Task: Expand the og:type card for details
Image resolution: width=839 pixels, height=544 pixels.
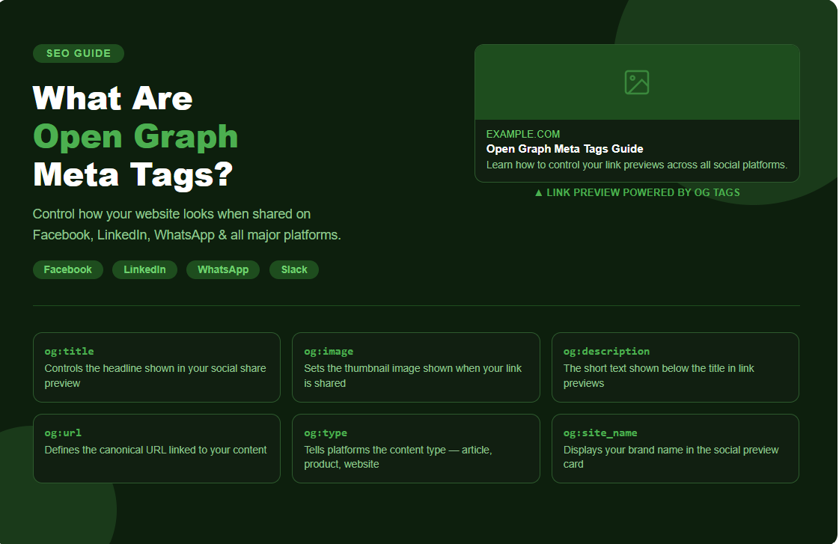Action: point(416,448)
